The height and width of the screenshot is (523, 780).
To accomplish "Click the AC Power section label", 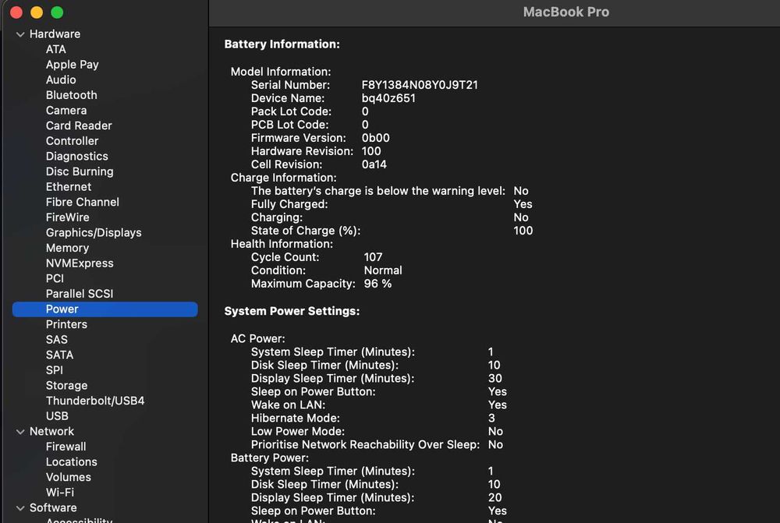I will [257, 338].
